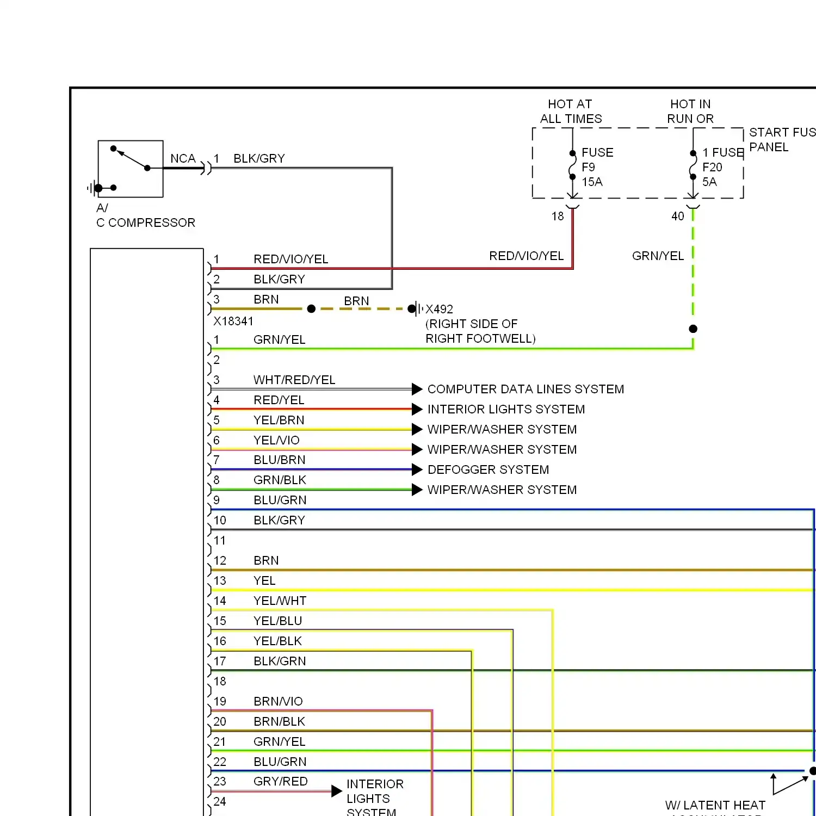Click arrowhead pointing to DEFOGGER SYSTEM
Screen dimensions: 816x816
(x=417, y=469)
